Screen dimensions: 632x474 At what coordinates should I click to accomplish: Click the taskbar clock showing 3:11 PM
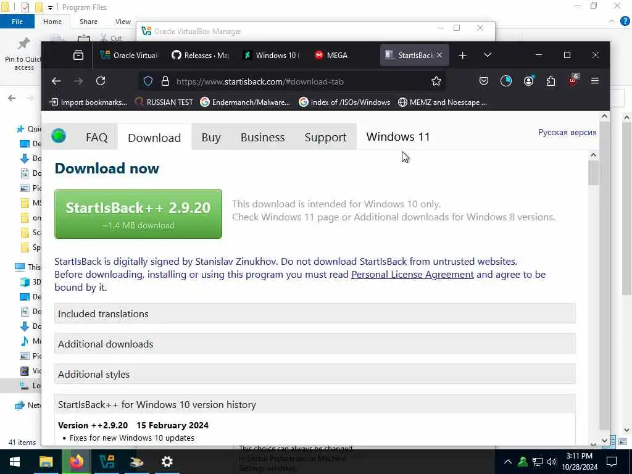click(580, 462)
